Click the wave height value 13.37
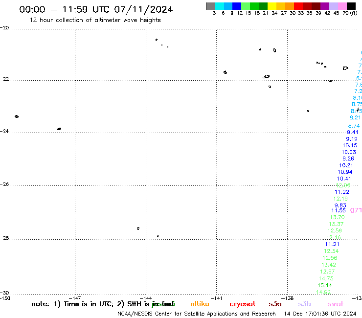362x318 pixels. (x=336, y=224)
